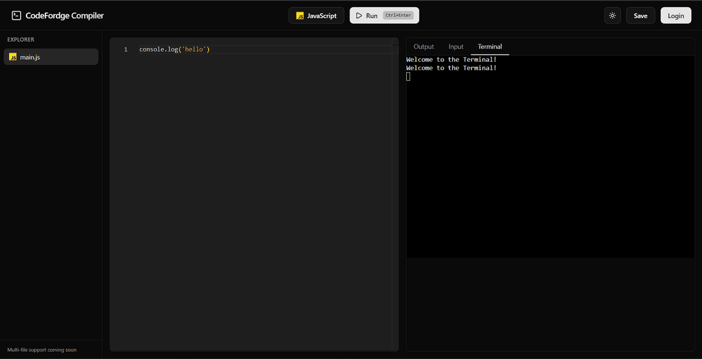Open main.js in the Explorer
The width and height of the screenshot is (702, 359).
(51, 57)
